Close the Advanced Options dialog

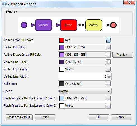click(129, 3)
